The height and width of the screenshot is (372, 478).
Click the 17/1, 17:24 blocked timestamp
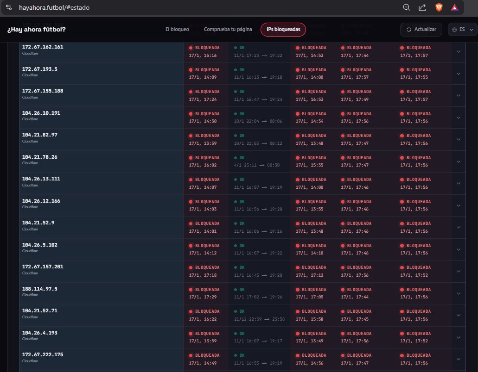pos(203,99)
